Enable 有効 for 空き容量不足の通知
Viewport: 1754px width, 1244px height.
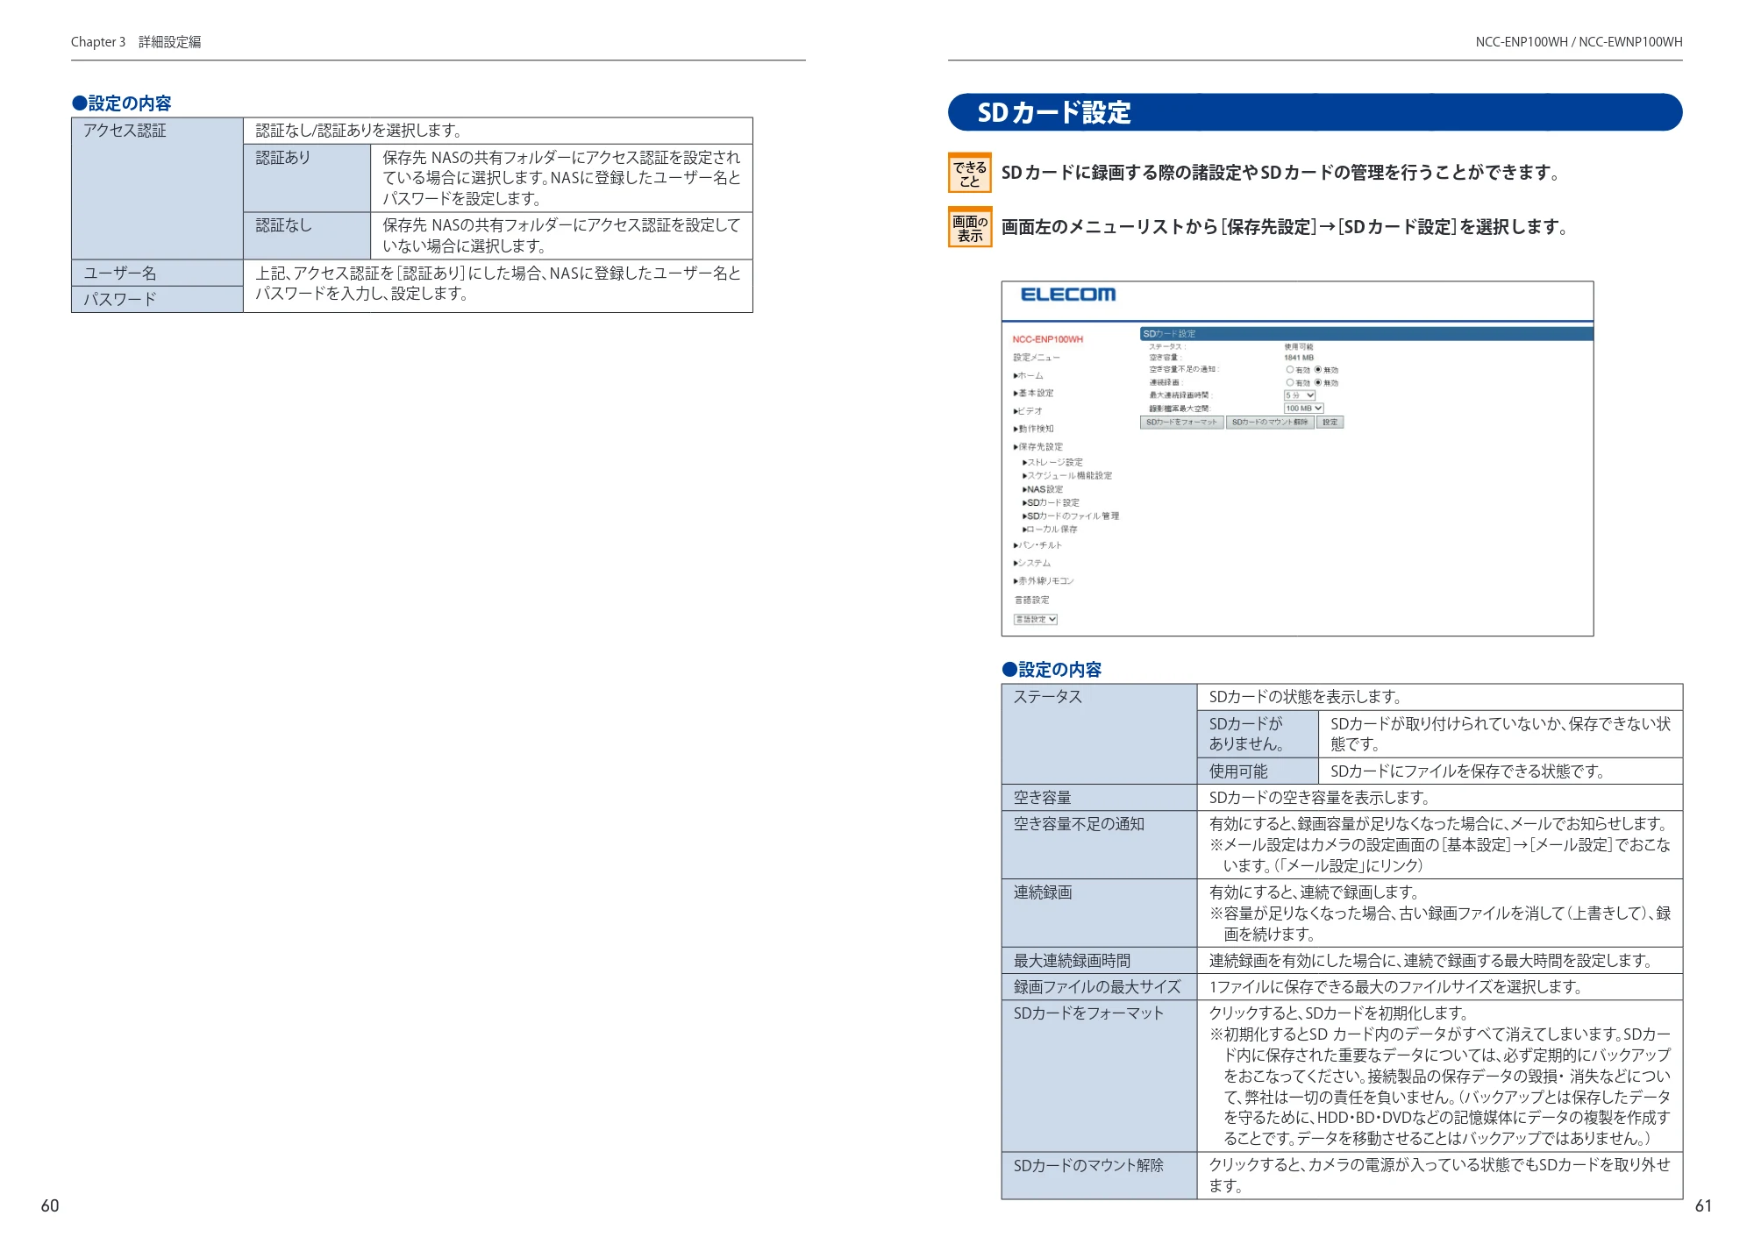[1290, 370]
